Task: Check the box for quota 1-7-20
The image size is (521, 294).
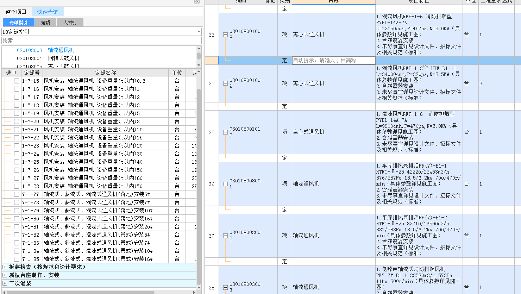Action: click(x=17, y=121)
